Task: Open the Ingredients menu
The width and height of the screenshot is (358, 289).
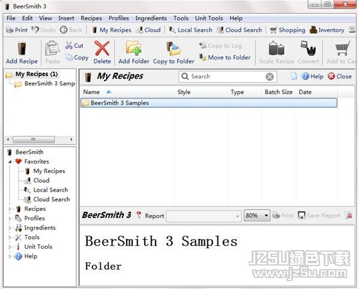Action: pyautogui.click(x=151, y=18)
